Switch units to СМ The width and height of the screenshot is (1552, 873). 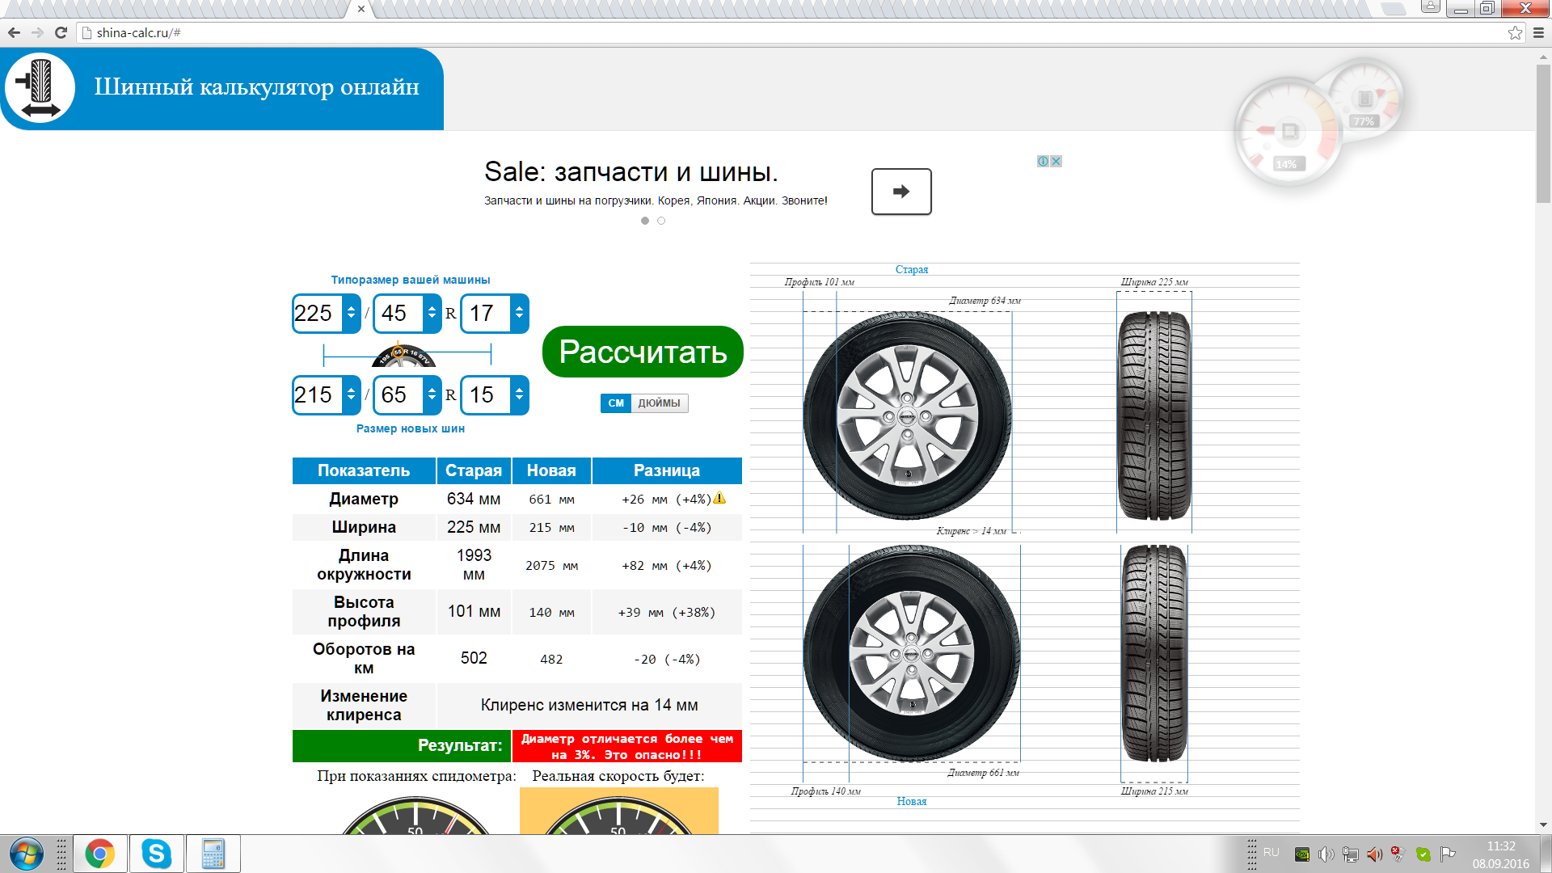coord(616,403)
